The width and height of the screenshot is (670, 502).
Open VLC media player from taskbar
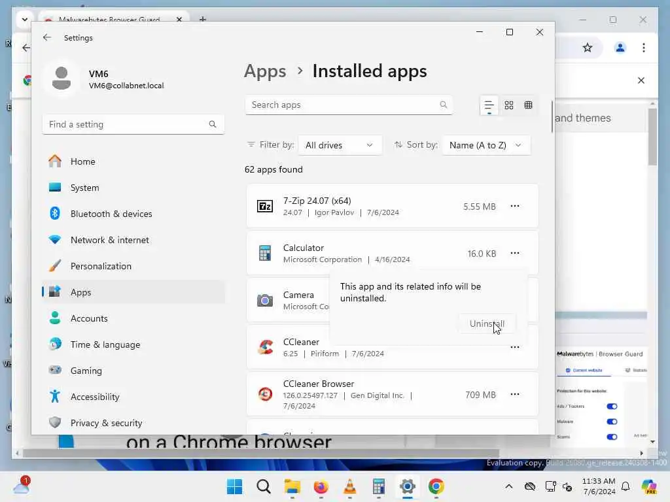click(349, 486)
